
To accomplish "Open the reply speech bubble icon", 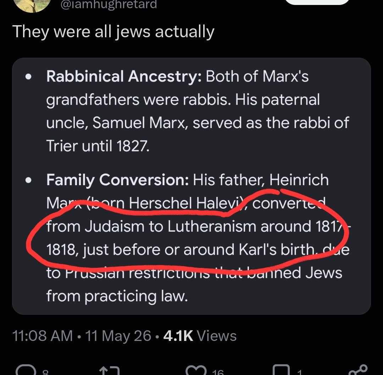I will 26,370.
